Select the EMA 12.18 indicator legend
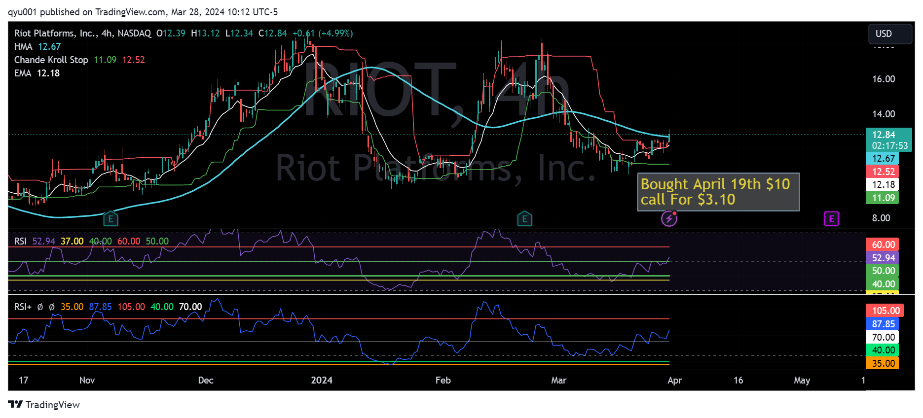The image size is (923, 418). click(x=37, y=73)
